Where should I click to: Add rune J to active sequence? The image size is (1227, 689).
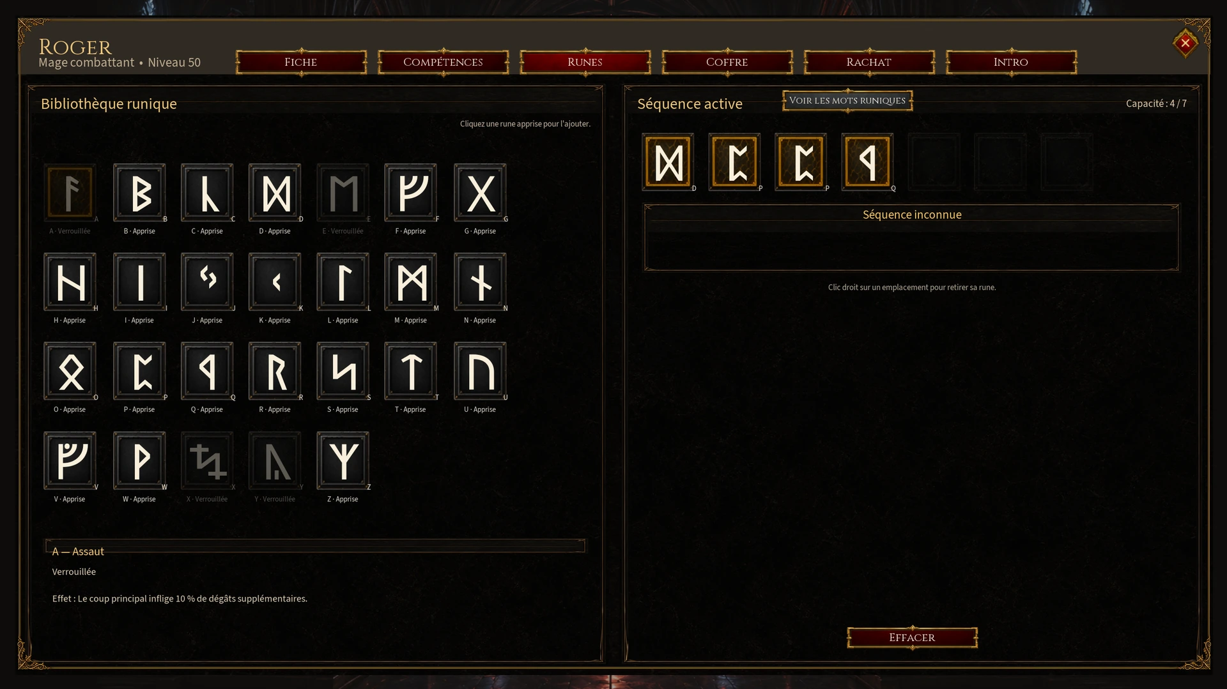pyautogui.click(x=207, y=282)
